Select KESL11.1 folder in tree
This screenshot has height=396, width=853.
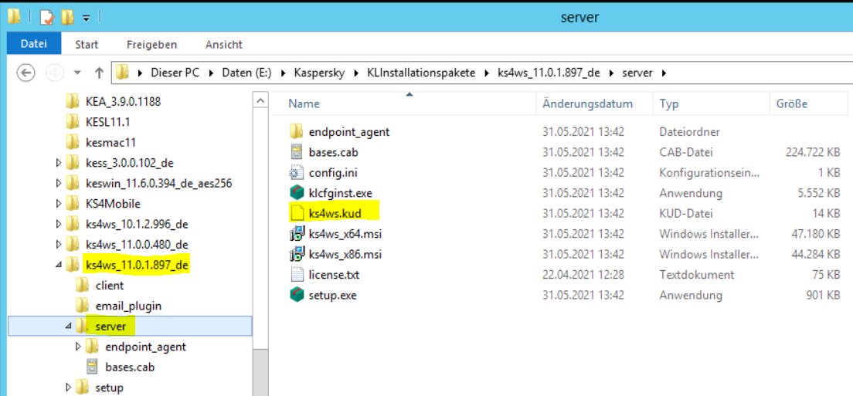pos(107,122)
